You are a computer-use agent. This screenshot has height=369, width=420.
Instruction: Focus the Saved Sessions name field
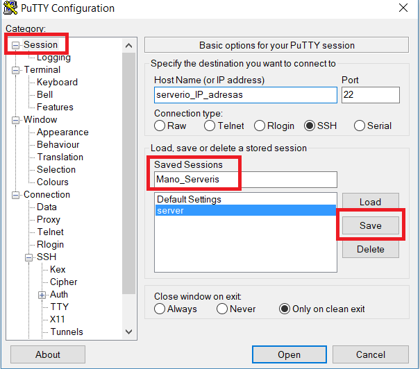click(x=246, y=180)
